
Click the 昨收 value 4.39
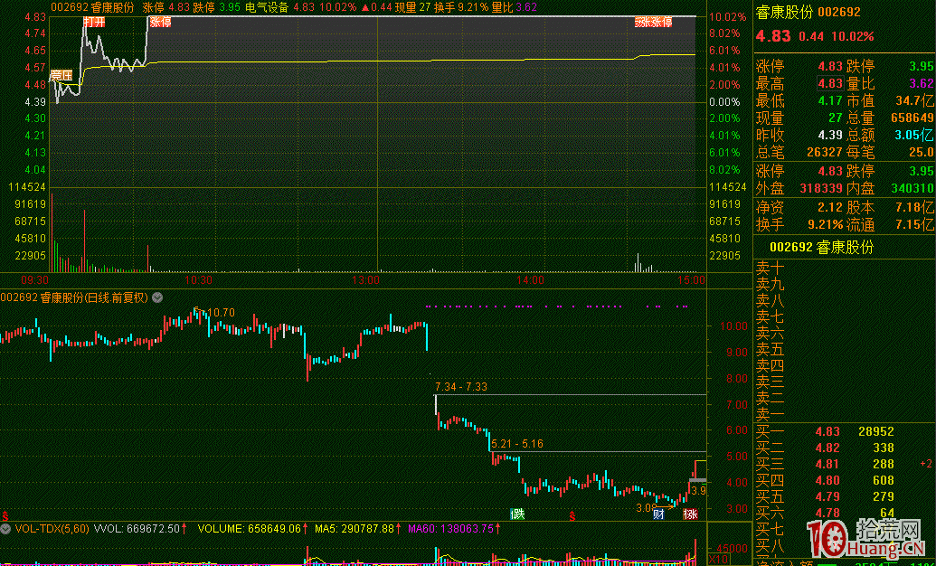coord(830,135)
